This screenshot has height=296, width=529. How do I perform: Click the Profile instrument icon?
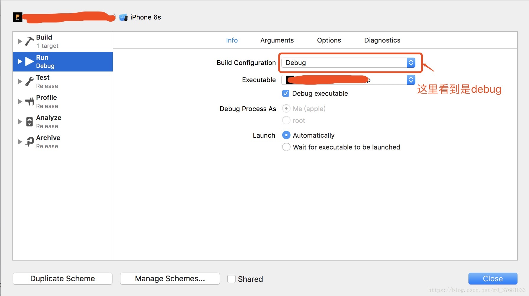(30, 102)
